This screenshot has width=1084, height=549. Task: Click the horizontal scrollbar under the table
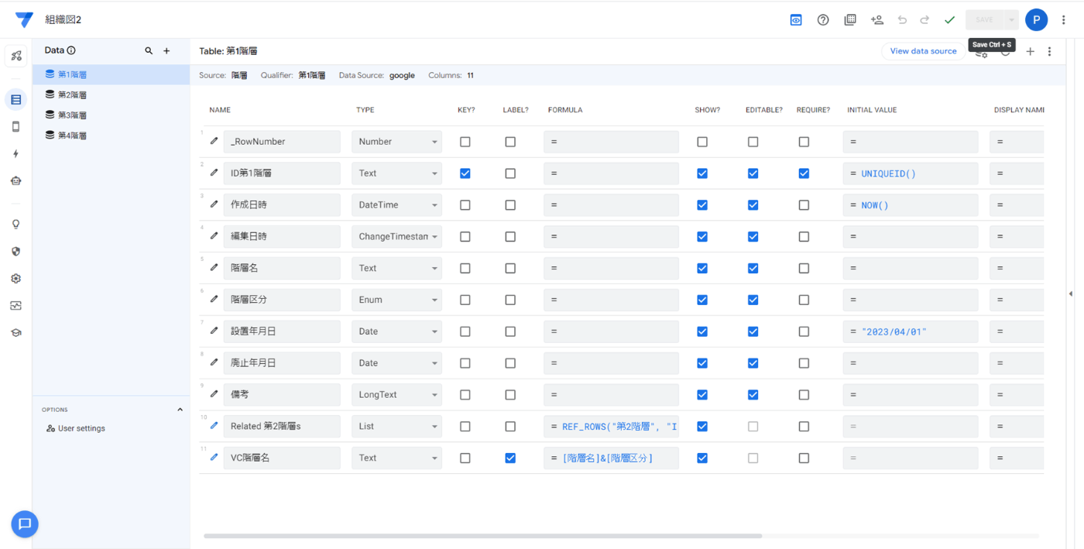pyautogui.click(x=482, y=536)
